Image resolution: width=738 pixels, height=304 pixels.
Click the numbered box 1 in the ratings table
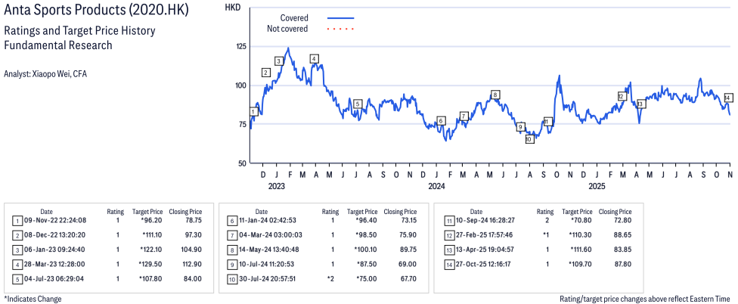(17, 221)
